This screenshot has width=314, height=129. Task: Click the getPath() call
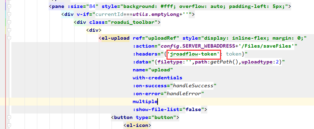(x=224, y=62)
